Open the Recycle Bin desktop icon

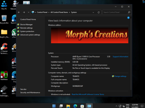(4, 19)
